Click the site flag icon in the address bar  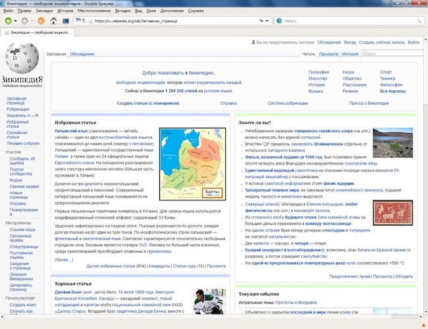[x=78, y=20]
